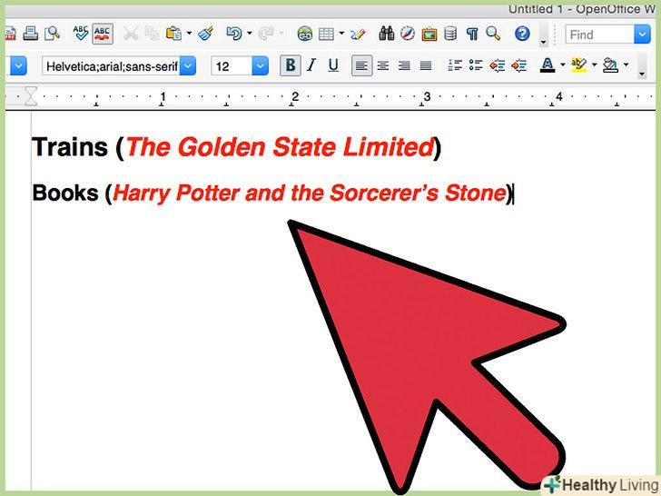661x496 pixels.
Task: Toggle AutoSpellcheck red-underline ABC icon
Action: click(x=102, y=34)
